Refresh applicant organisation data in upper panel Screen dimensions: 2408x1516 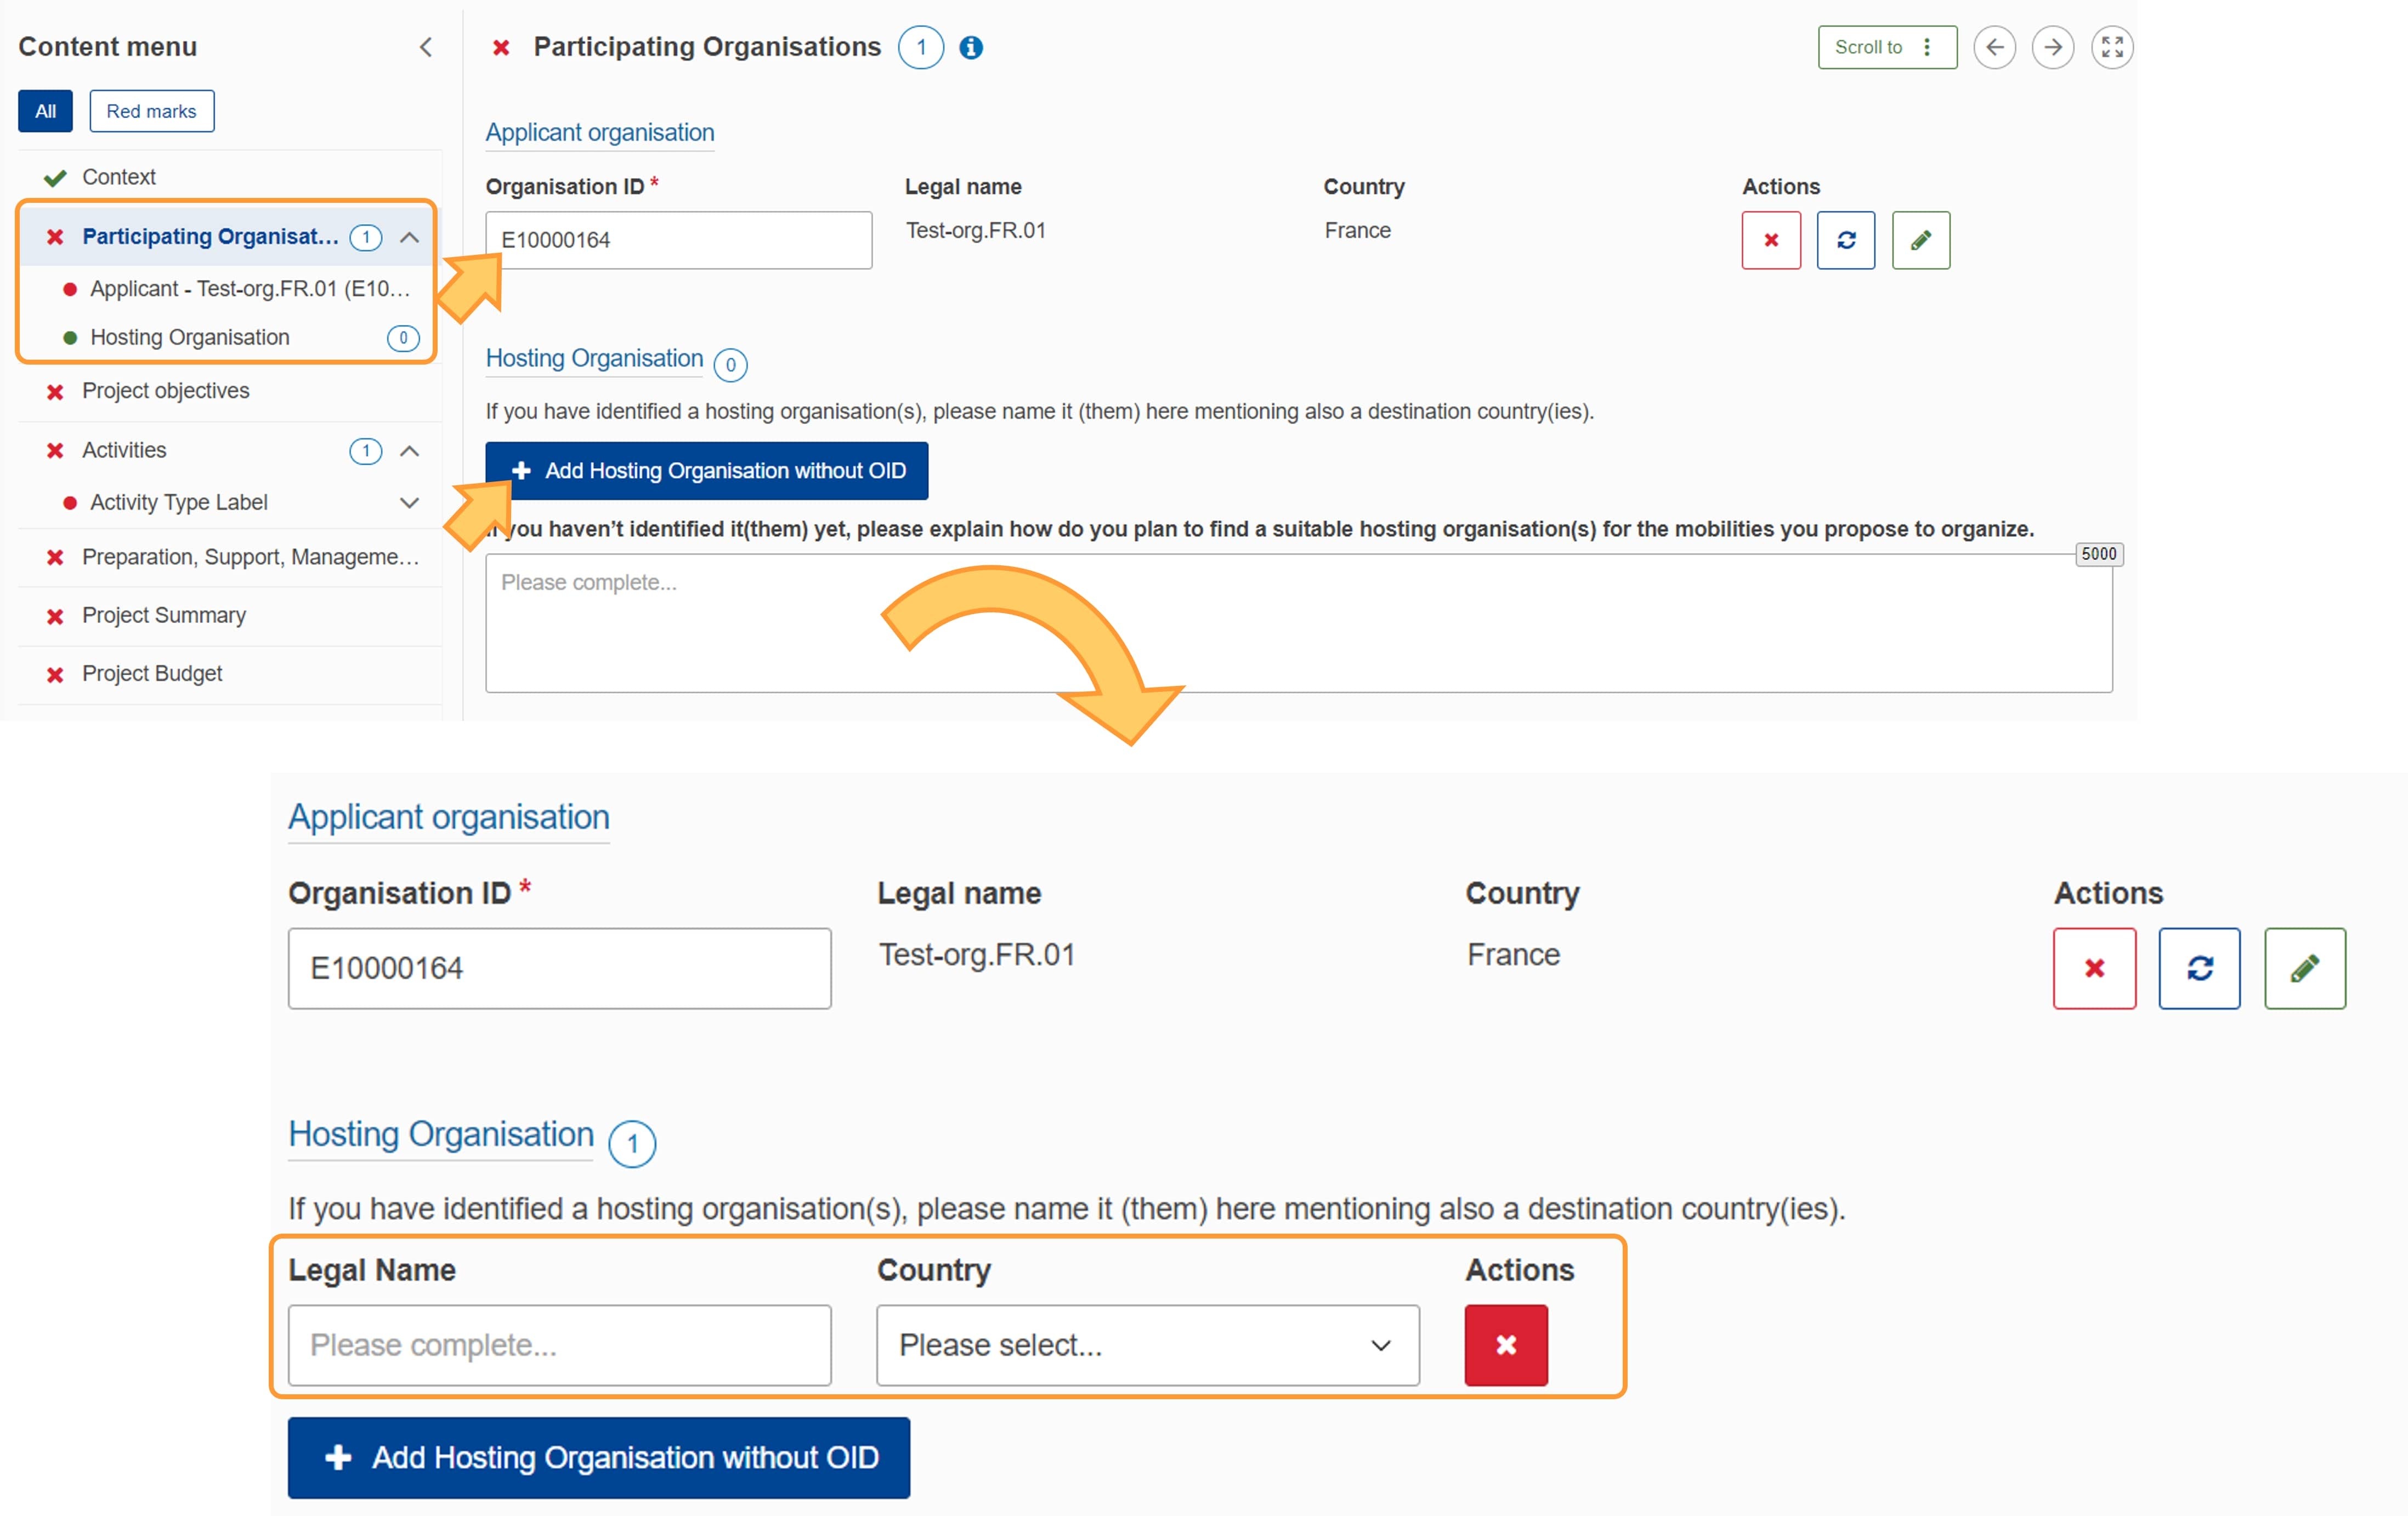pyautogui.click(x=1846, y=240)
